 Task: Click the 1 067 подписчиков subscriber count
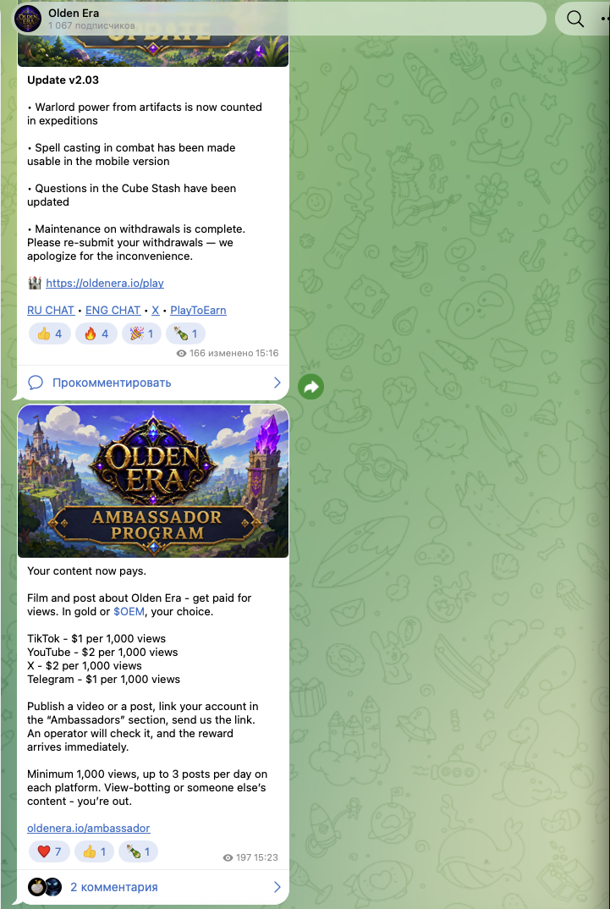pyautogui.click(x=91, y=26)
